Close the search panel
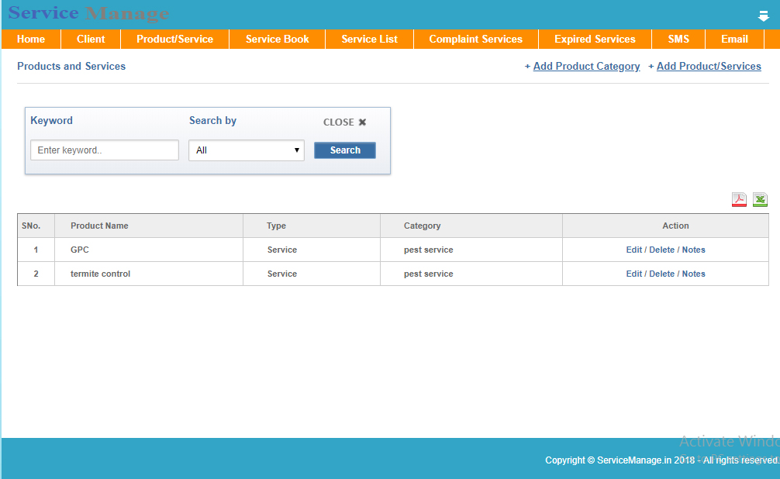 point(345,122)
